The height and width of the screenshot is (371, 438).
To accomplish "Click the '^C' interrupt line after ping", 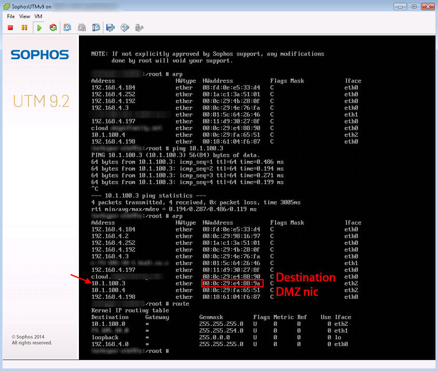I will pyautogui.click(x=94, y=189).
